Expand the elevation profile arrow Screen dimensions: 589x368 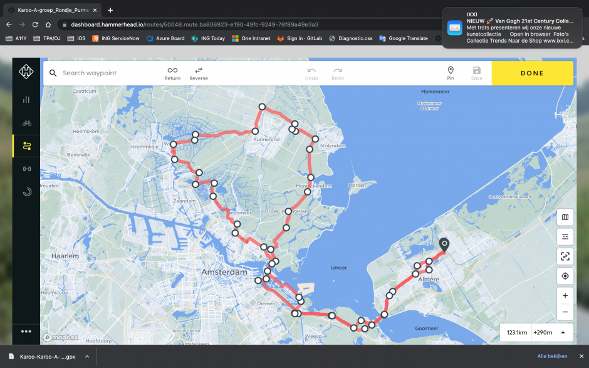click(x=563, y=332)
